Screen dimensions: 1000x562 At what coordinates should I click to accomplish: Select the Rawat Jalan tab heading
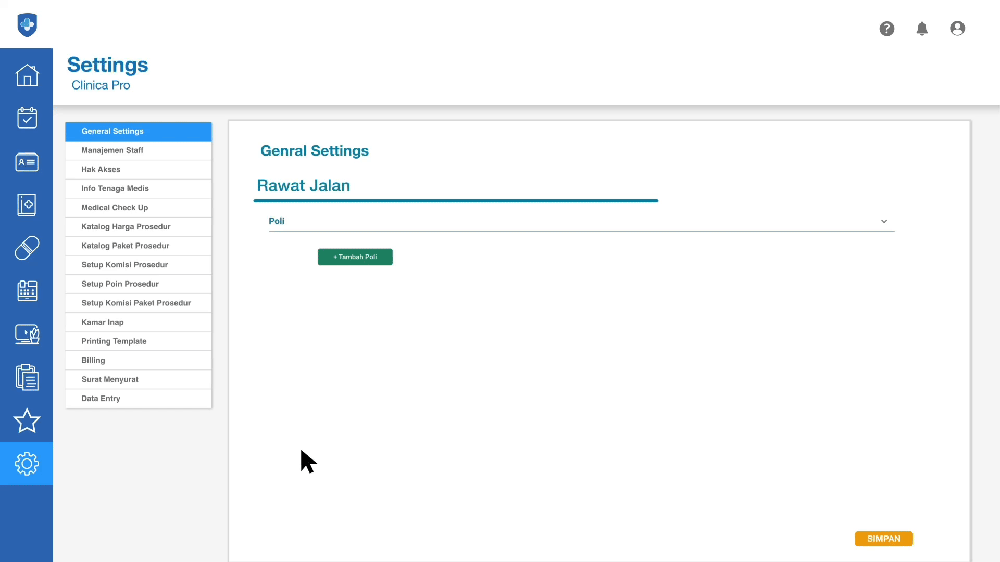303,186
